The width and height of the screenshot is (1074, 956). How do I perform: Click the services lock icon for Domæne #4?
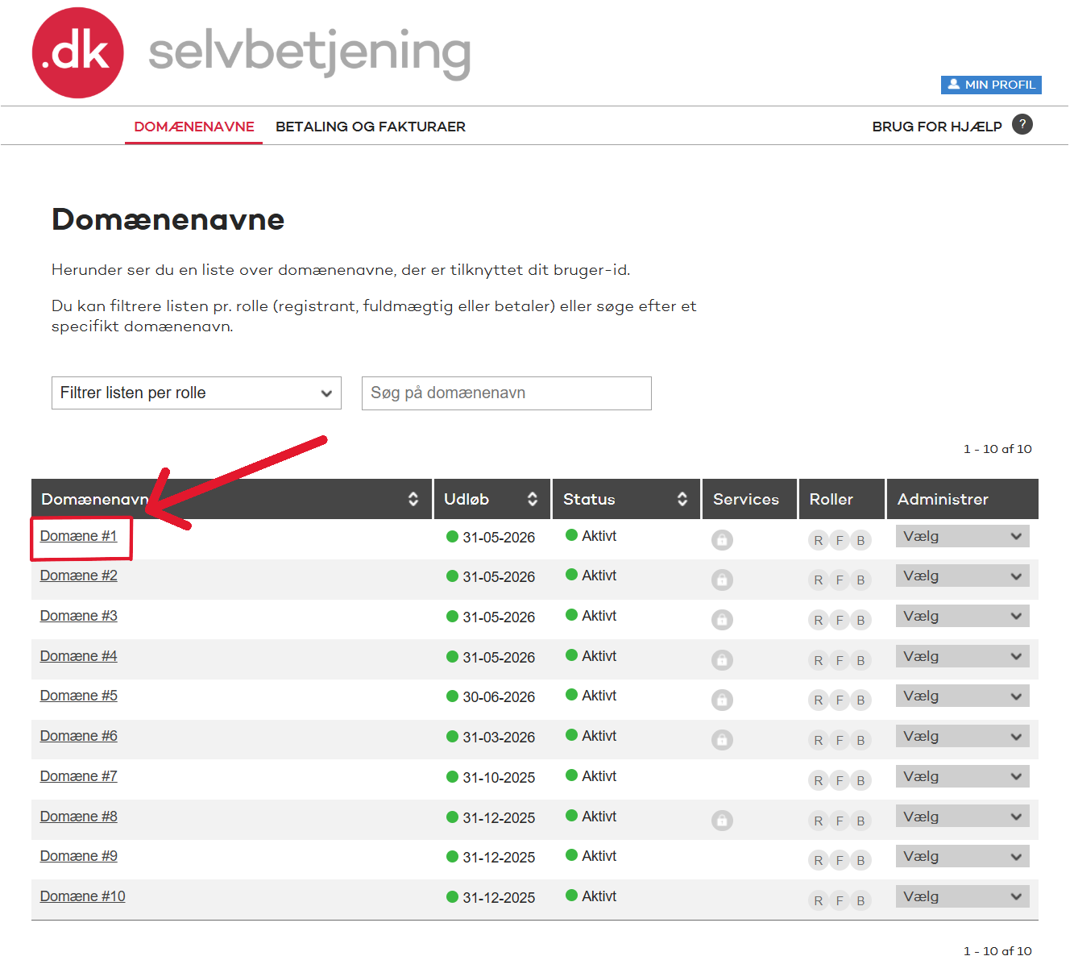point(722,660)
